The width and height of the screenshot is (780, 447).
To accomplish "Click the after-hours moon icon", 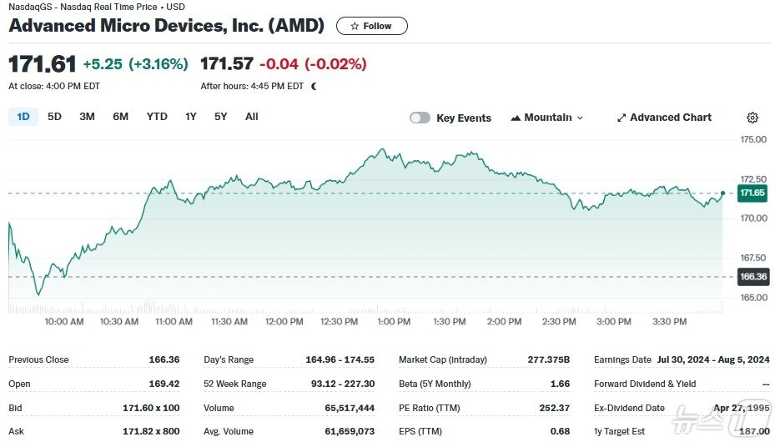I will tap(314, 86).
